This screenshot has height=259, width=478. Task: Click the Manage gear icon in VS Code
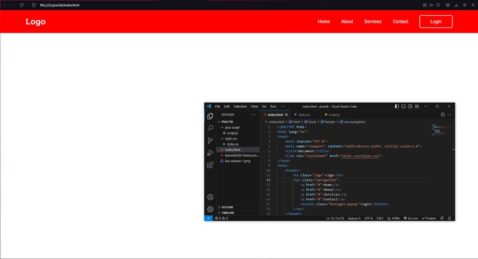pos(210,209)
